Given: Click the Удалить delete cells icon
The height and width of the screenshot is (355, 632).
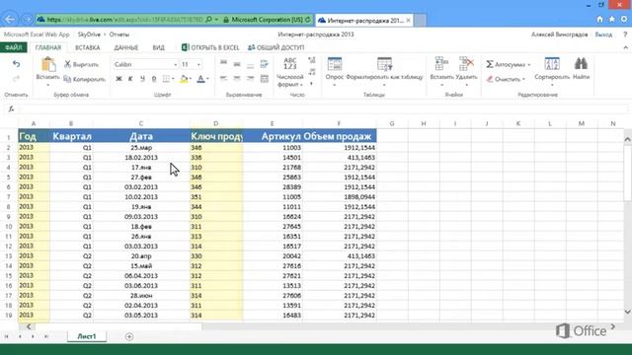Looking at the screenshot, I should tap(466, 64).
